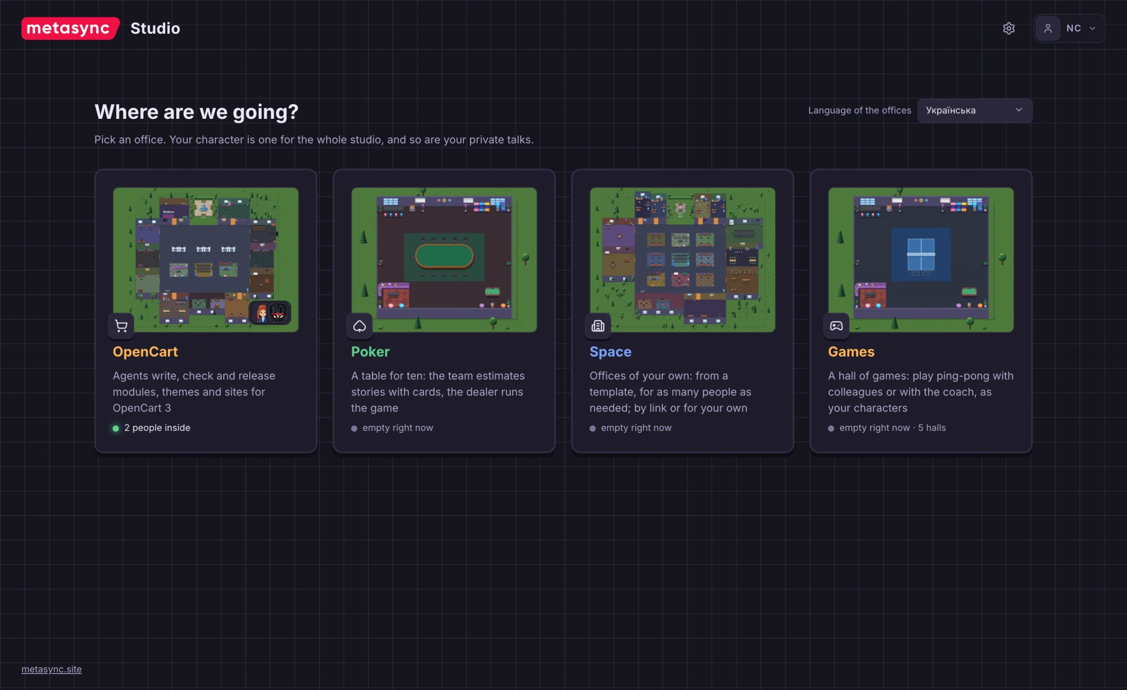Click '2 people inside' status text

click(157, 428)
